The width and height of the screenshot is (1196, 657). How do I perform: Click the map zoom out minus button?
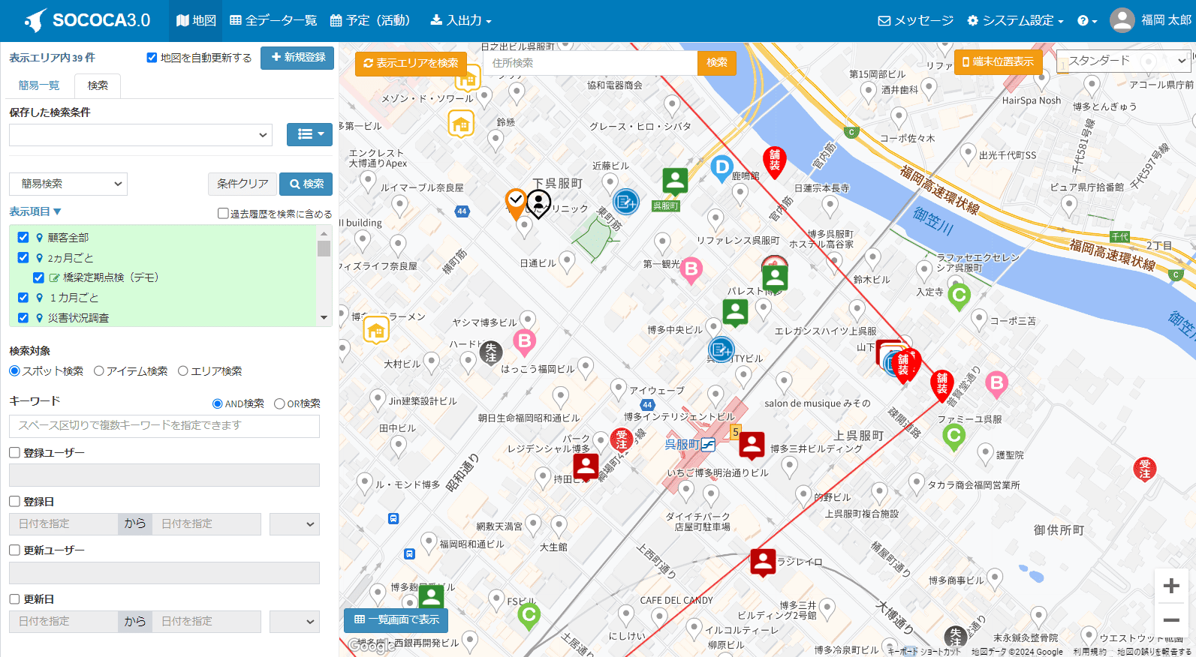click(x=1170, y=620)
